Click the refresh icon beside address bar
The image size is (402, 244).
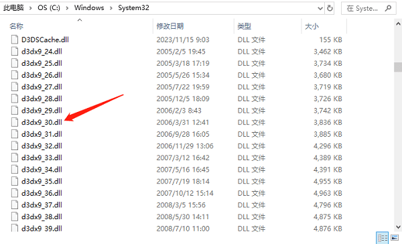[330, 9]
